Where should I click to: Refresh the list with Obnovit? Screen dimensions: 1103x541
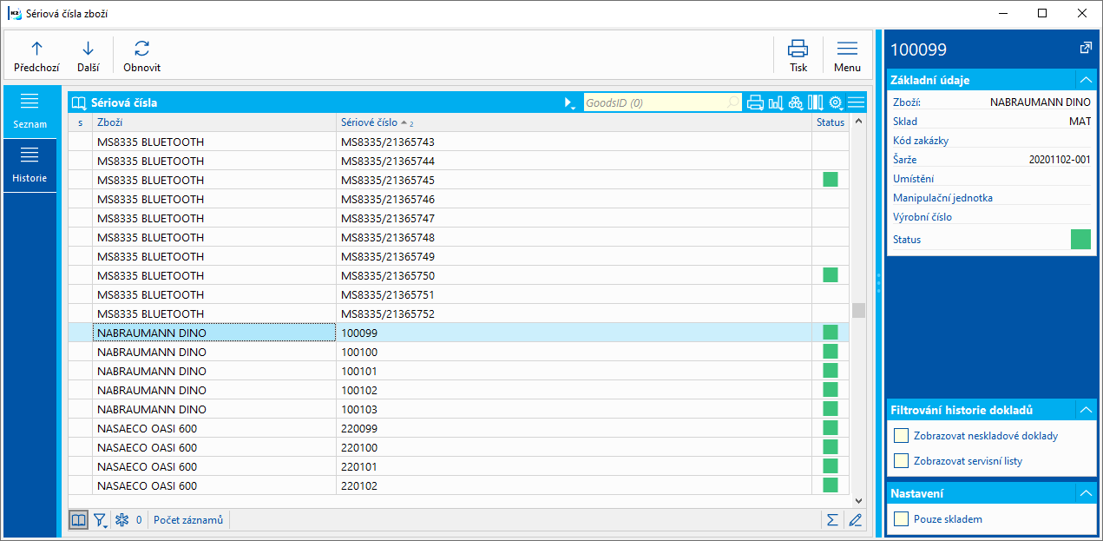tap(141, 56)
